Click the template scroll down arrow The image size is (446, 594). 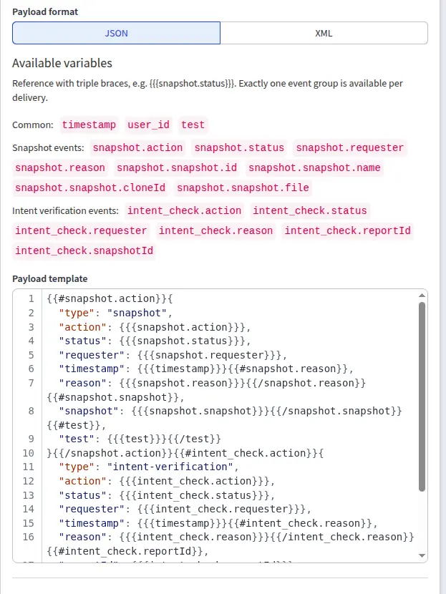(422, 555)
